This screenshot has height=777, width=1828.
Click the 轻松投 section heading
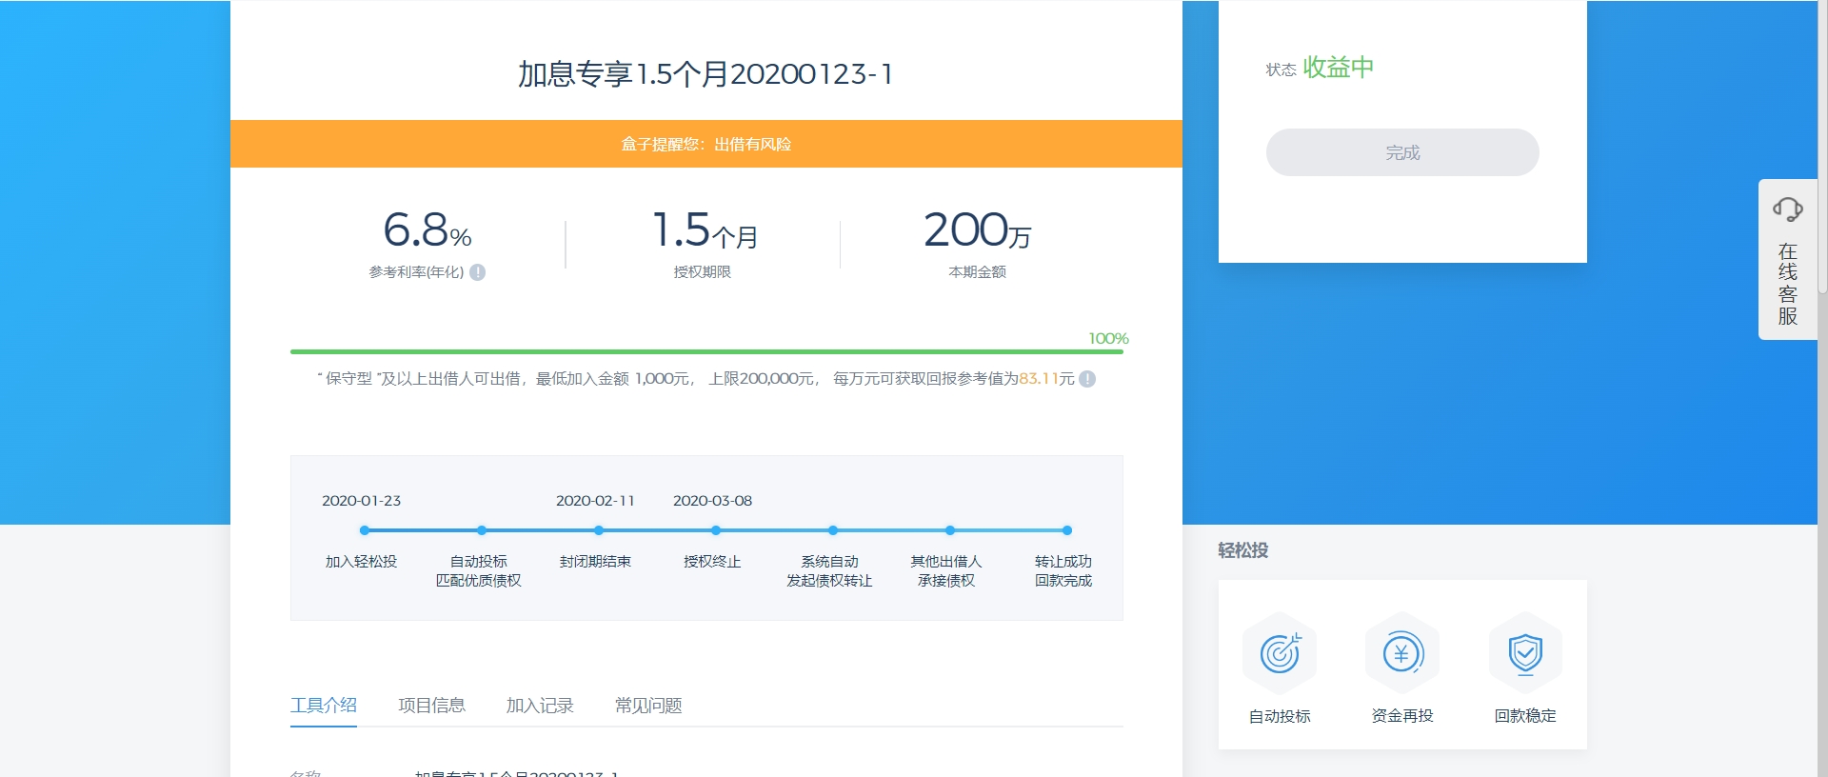coord(1243,550)
